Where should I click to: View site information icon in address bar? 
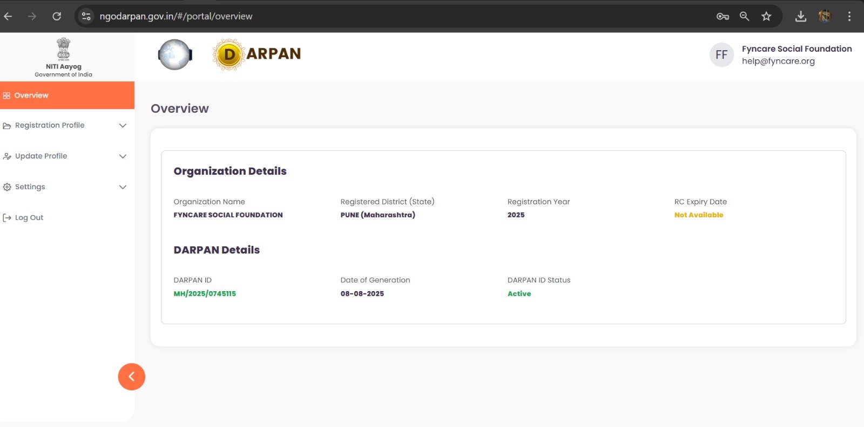pos(86,16)
